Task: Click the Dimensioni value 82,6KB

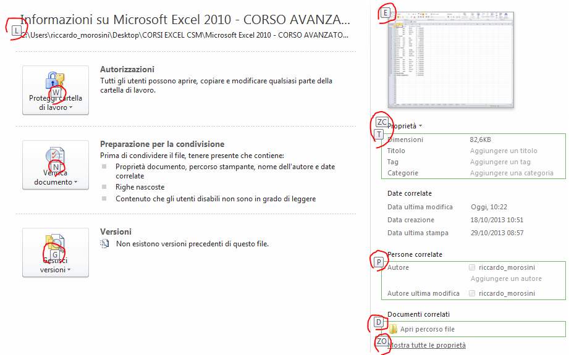Action: click(x=480, y=140)
